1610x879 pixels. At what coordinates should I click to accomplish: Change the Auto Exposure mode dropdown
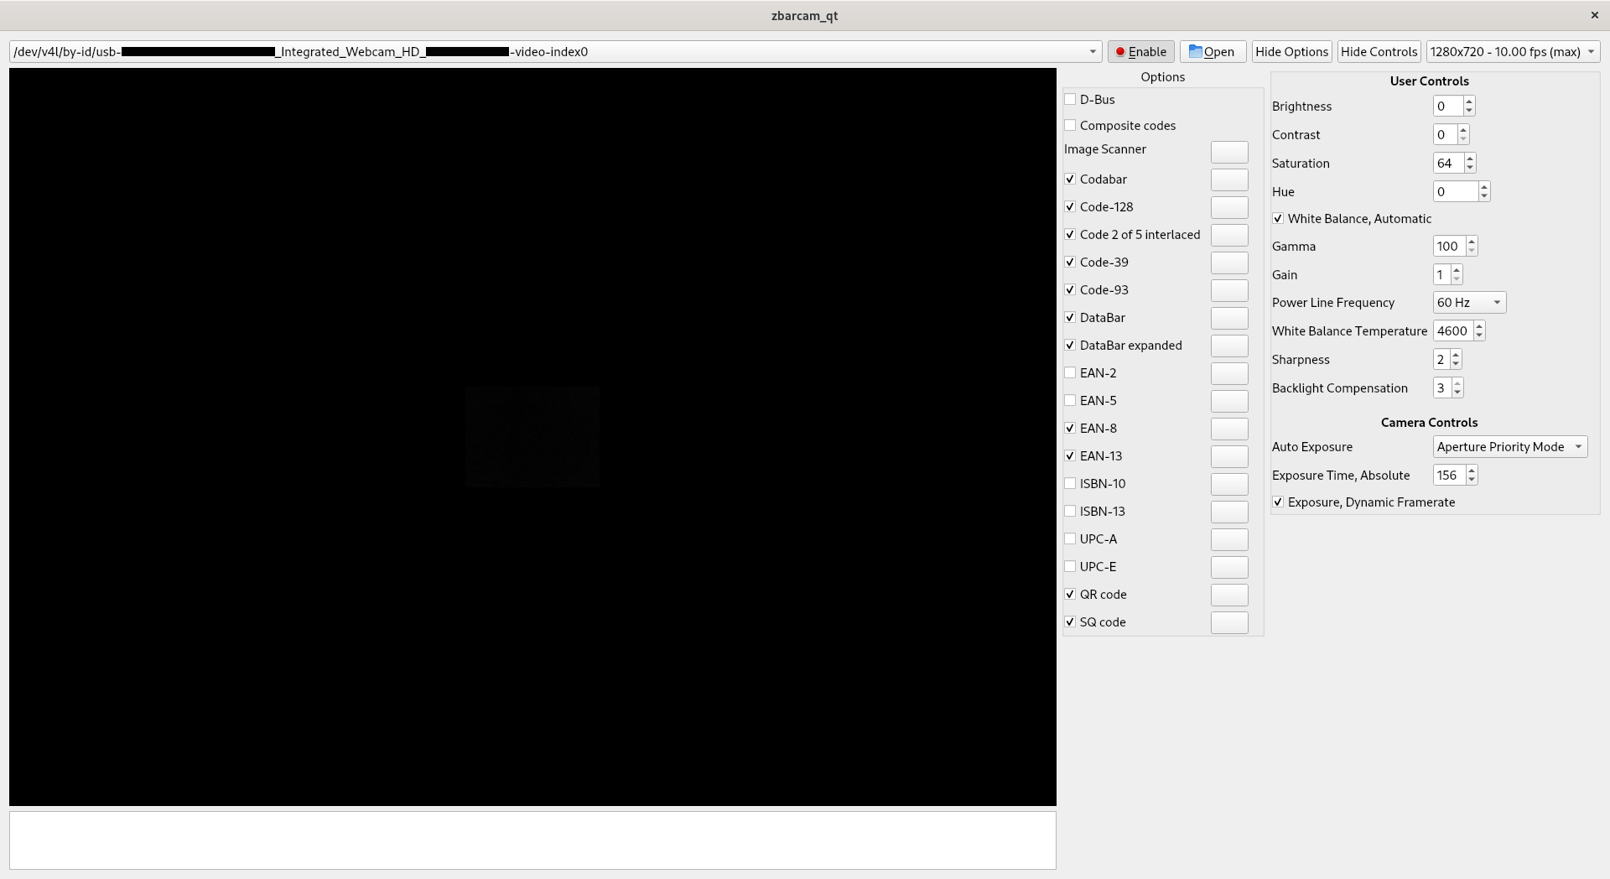pyautogui.click(x=1509, y=447)
